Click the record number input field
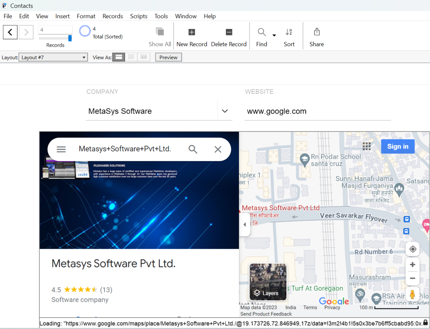This screenshot has height=329, width=430. 55,29
